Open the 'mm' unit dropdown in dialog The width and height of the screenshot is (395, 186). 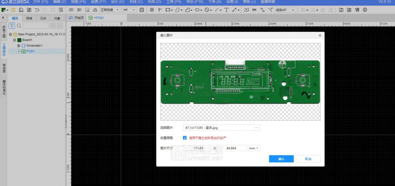254,148
